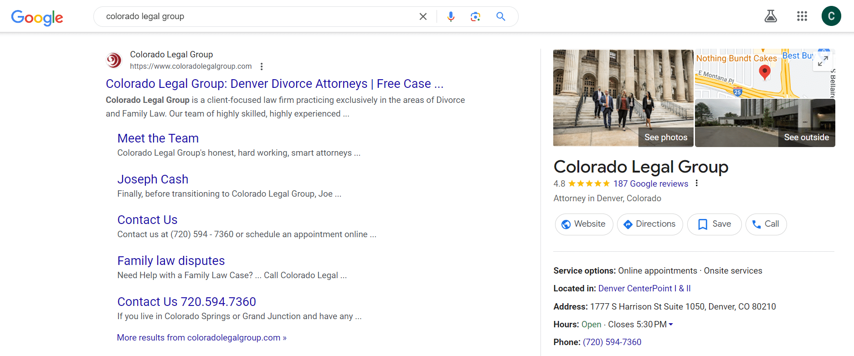
Task: Open Search Labs flask icon
Action: click(x=771, y=16)
